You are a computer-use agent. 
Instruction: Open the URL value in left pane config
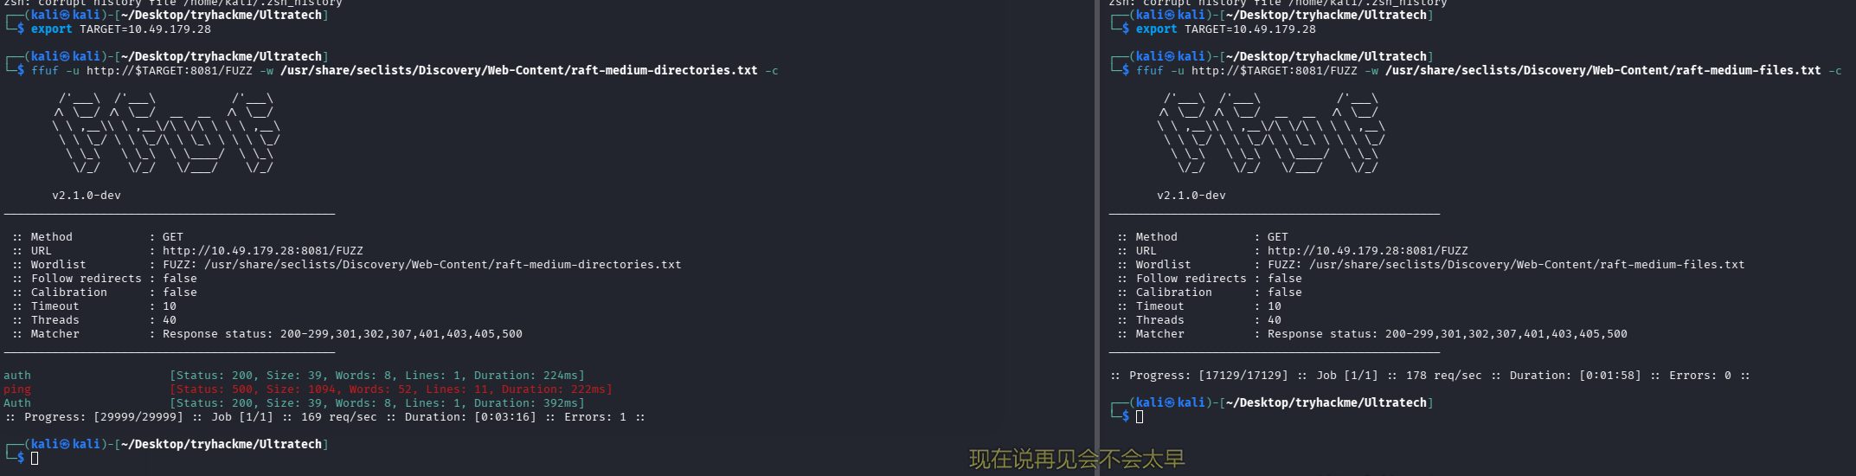262,251
